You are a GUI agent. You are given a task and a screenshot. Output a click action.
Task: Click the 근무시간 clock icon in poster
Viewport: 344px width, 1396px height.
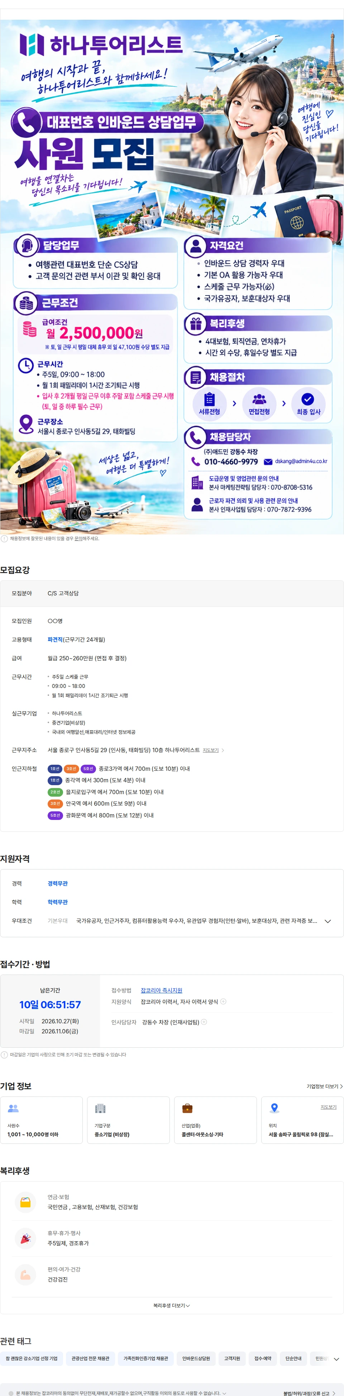[x=26, y=366]
